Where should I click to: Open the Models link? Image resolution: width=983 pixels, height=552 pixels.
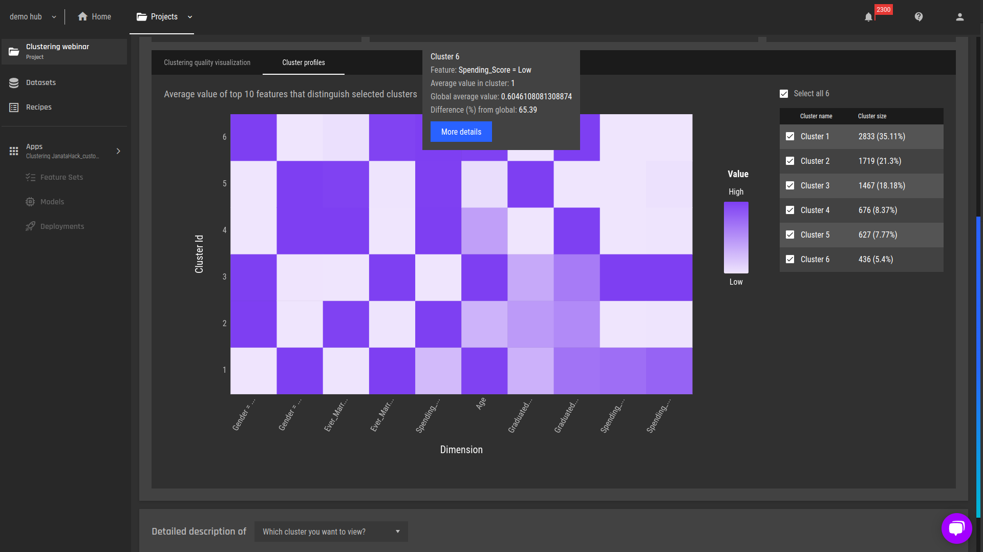(x=52, y=202)
